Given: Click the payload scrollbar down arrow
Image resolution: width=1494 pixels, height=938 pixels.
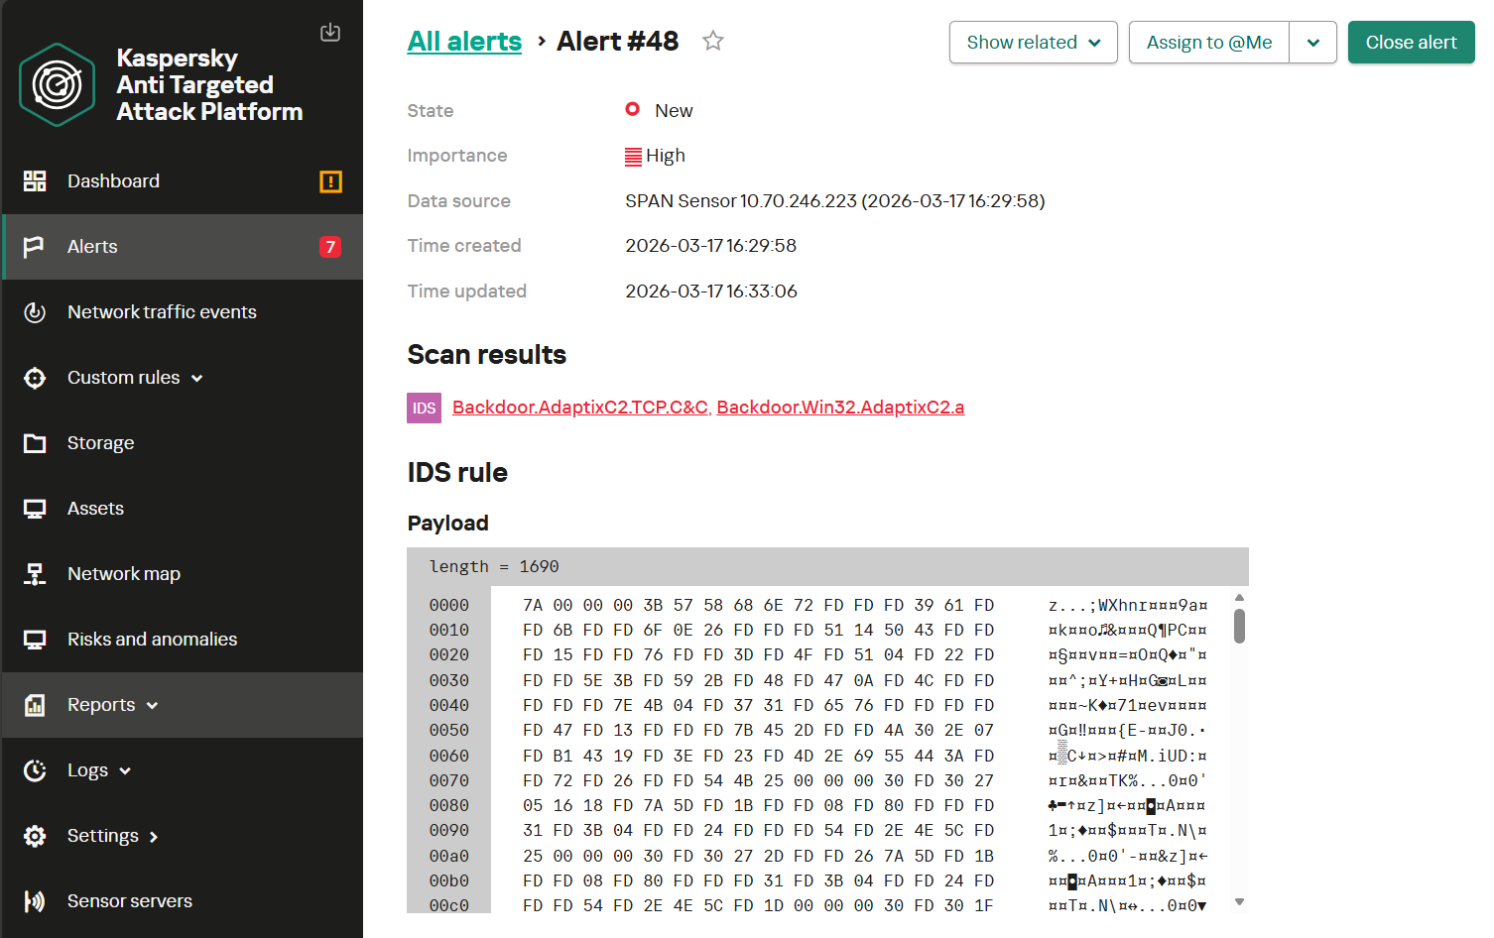Looking at the screenshot, I should coord(1239,901).
